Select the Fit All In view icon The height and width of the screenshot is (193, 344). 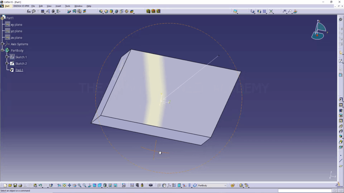64,185
